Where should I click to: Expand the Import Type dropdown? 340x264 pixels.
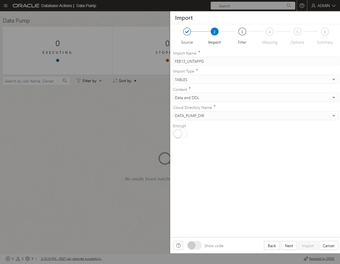pos(256,80)
